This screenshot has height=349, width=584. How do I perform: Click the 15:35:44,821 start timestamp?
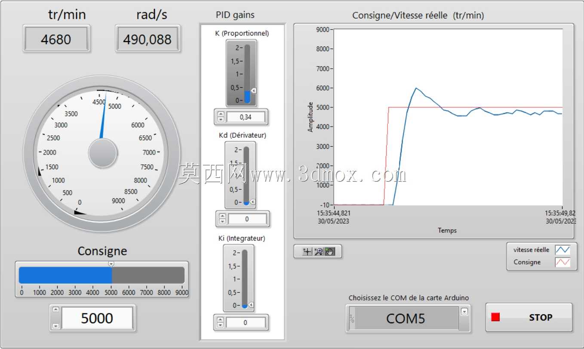pos(334,213)
